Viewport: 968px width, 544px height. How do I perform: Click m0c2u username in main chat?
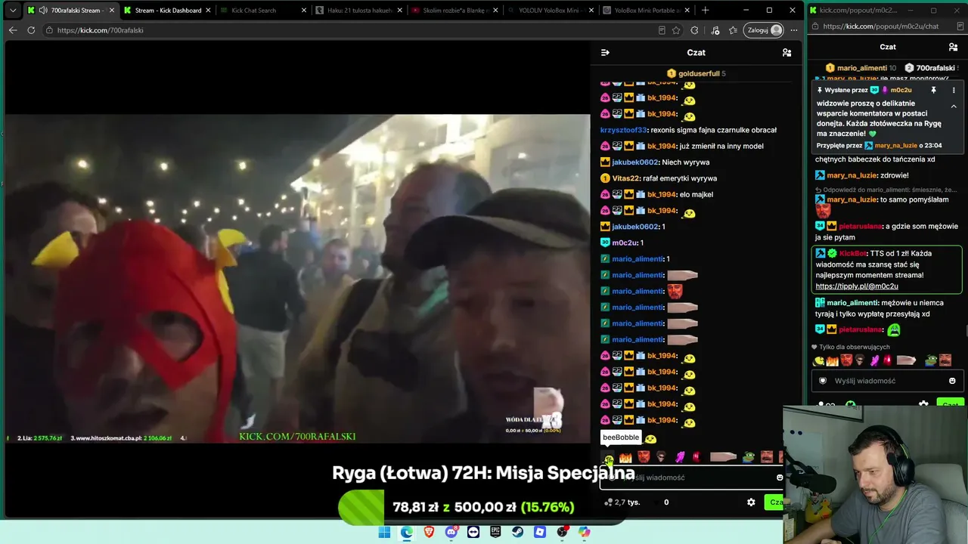click(x=625, y=243)
